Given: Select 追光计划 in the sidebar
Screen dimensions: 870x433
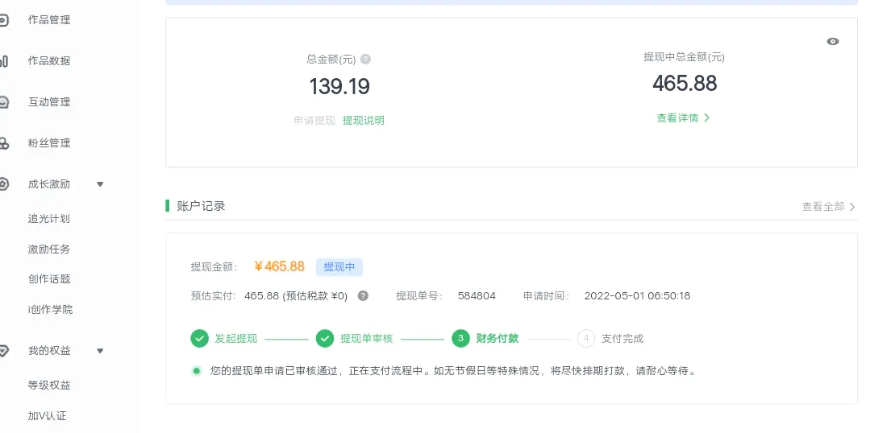Looking at the screenshot, I should click(x=49, y=219).
